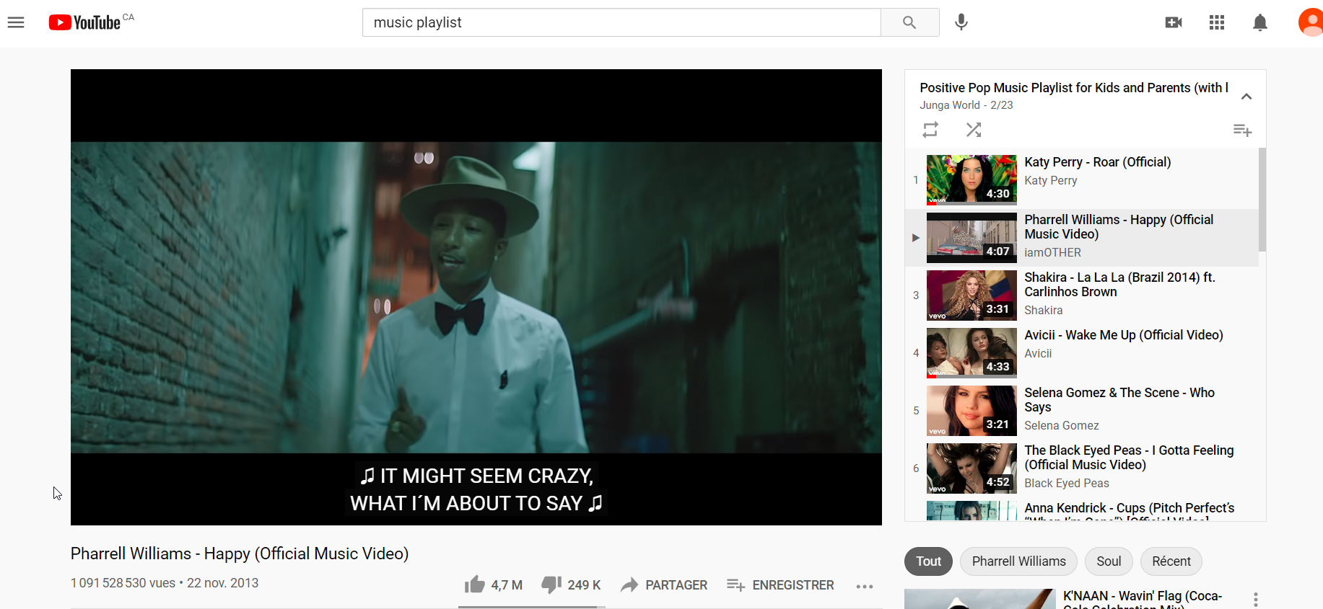Screen dimensions: 1323x609
Task: Click the search magnifier button
Action: pos(909,22)
